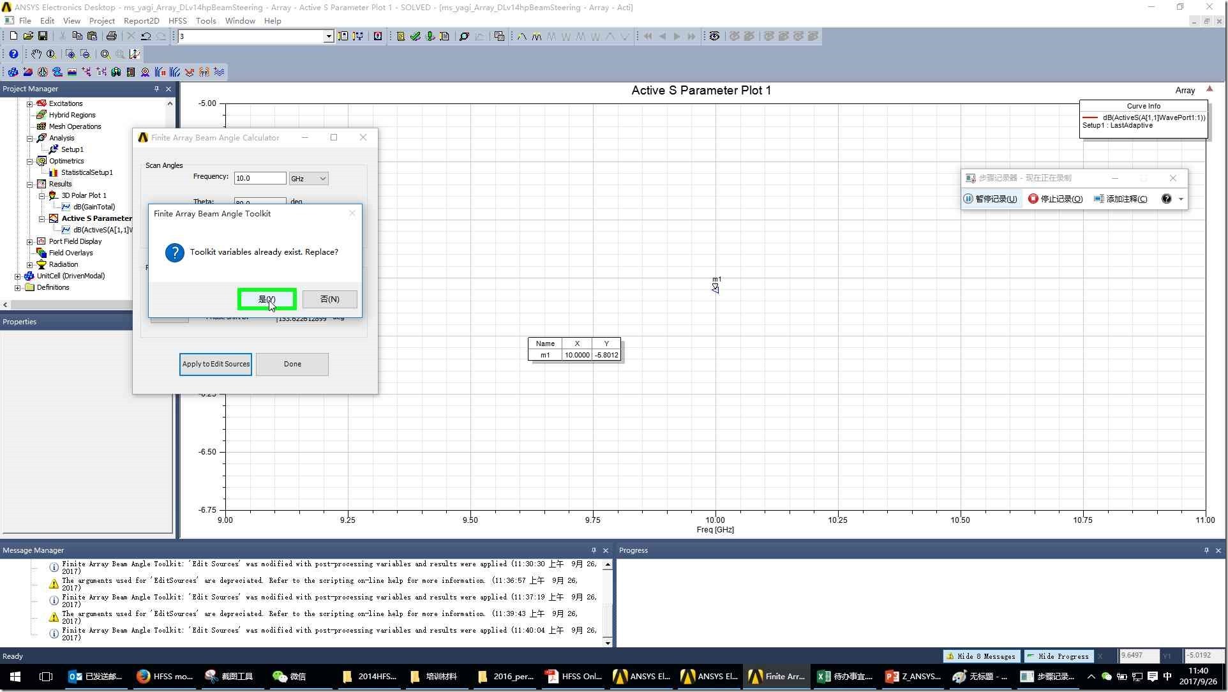Select StatisticalSetup1 in the project tree

pos(87,172)
